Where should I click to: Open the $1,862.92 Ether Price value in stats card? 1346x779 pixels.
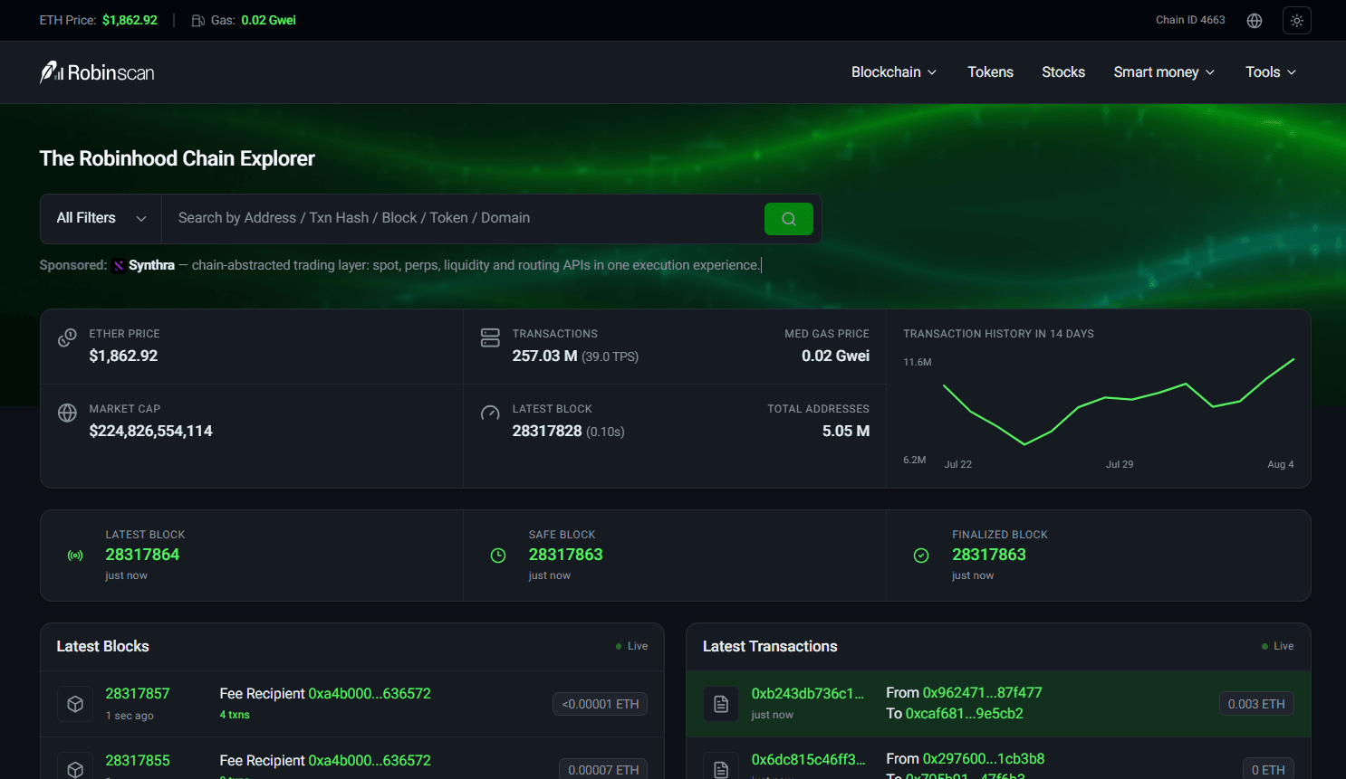[123, 356]
